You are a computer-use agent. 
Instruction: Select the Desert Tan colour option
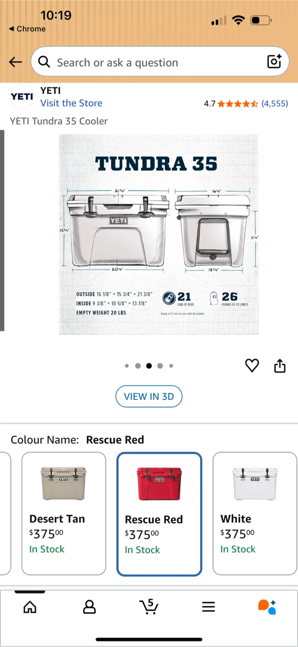pos(64,513)
